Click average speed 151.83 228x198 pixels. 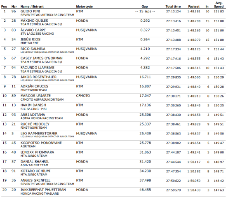coord(219,12)
